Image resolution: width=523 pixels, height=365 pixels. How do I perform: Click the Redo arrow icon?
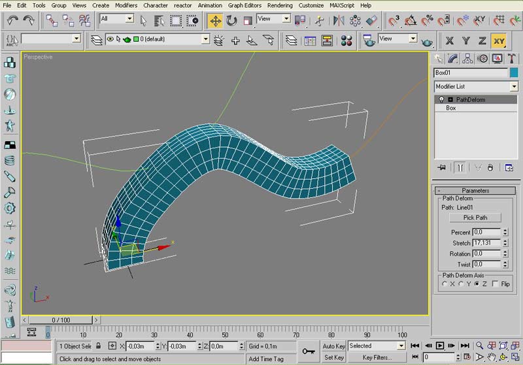pos(29,20)
